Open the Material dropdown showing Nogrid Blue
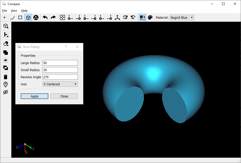241x163 pixels. pos(182,17)
